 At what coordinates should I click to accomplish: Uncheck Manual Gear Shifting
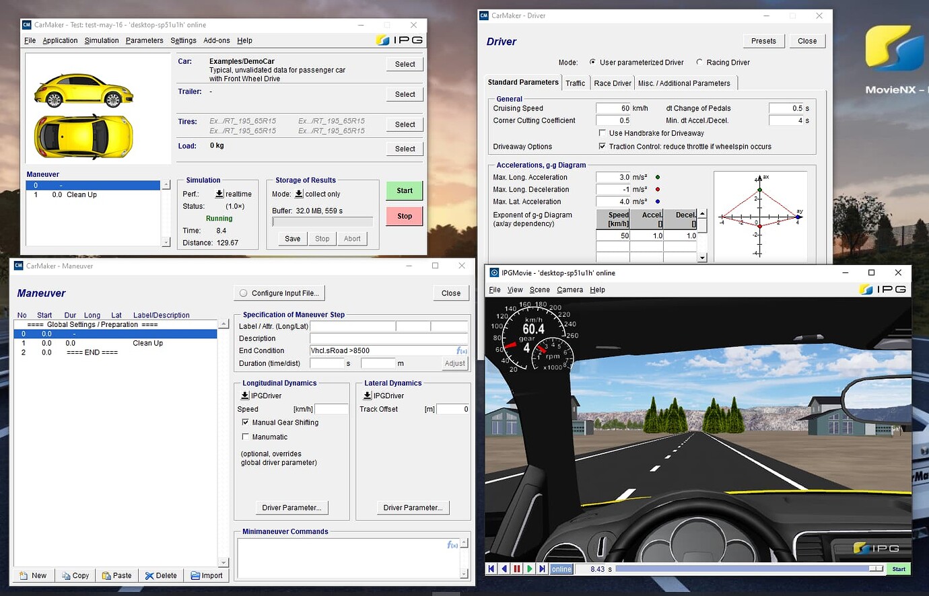[245, 422]
